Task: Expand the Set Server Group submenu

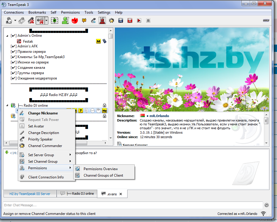Action: (47, 155)
